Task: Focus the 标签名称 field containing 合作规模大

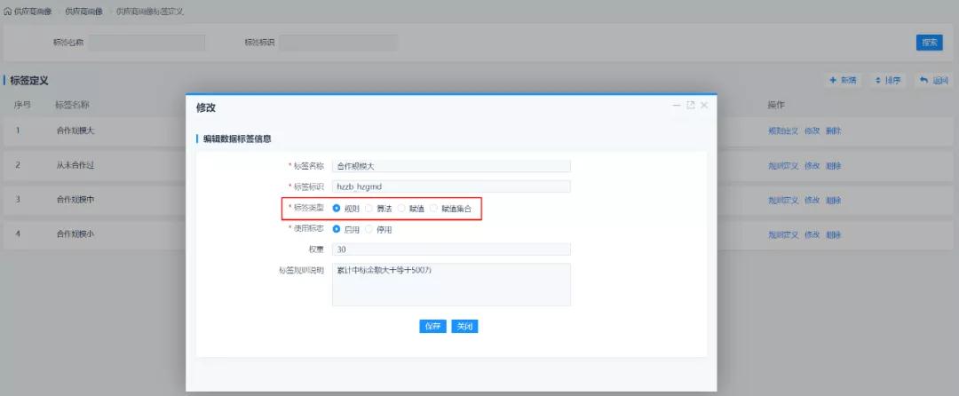Action: [x=451, y=166]
